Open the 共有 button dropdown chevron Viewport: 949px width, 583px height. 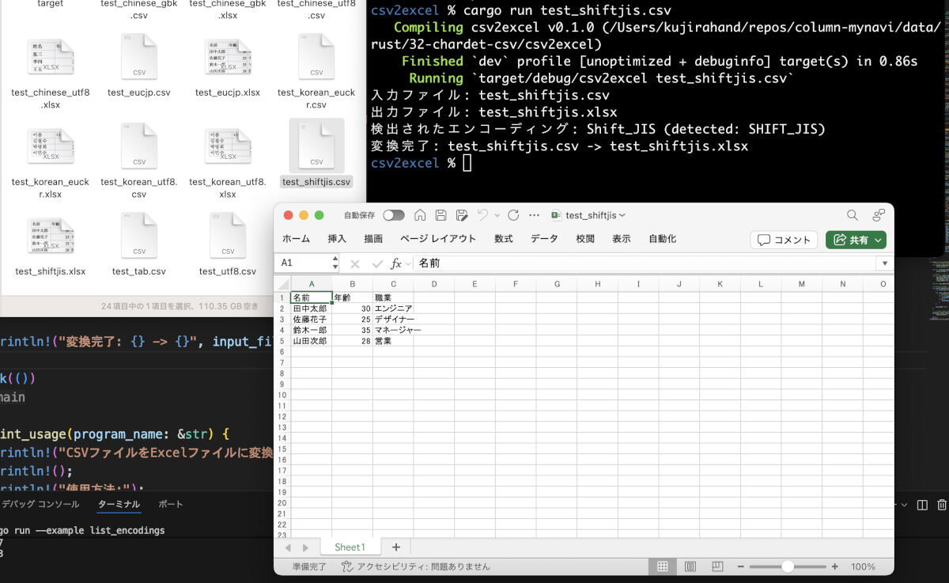[878, 240]
